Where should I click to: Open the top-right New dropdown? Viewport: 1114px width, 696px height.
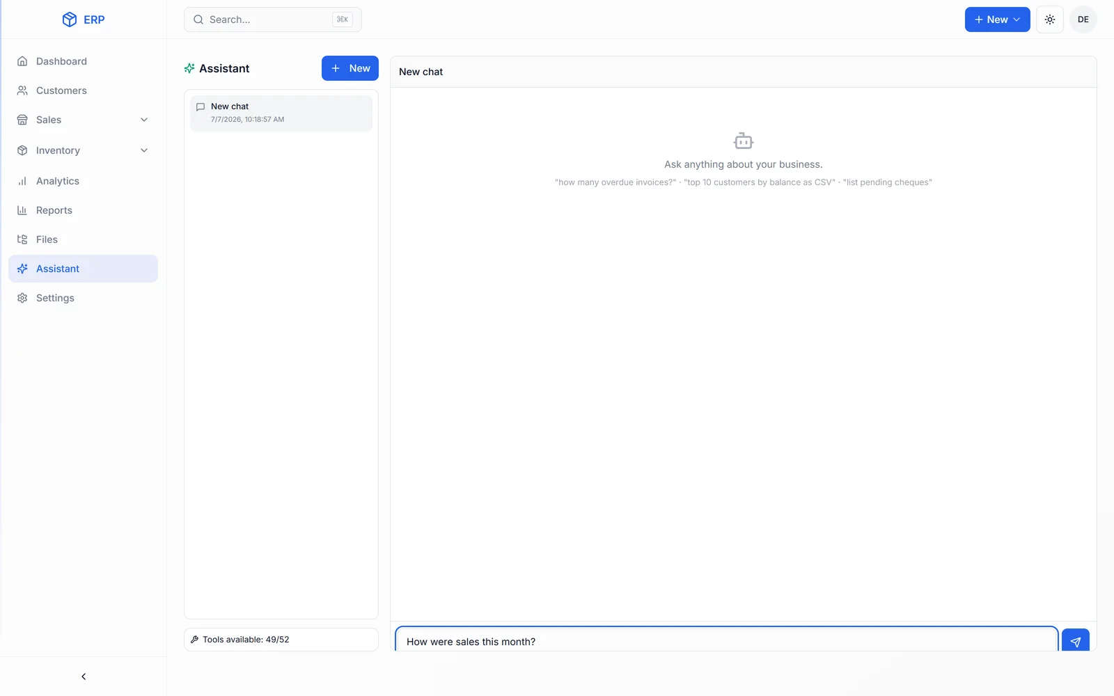point(997,19)
